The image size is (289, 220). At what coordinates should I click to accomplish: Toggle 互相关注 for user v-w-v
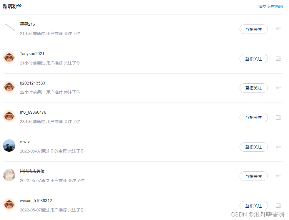pos(253,147)
